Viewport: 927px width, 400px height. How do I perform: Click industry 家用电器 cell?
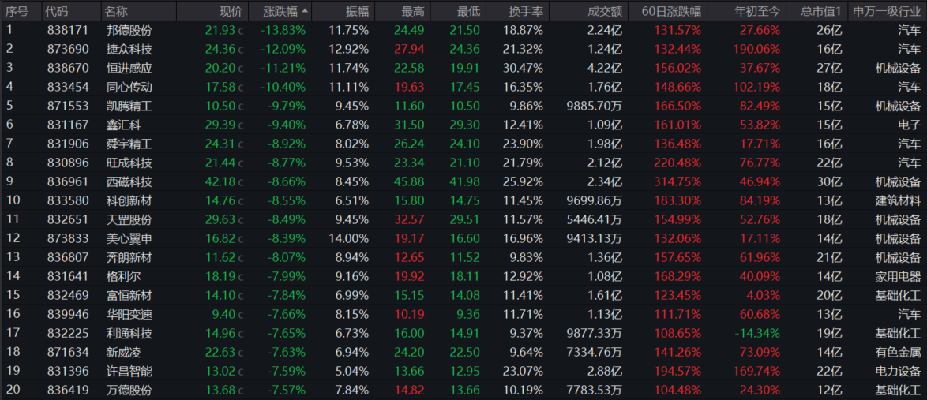tap(898, 276)
